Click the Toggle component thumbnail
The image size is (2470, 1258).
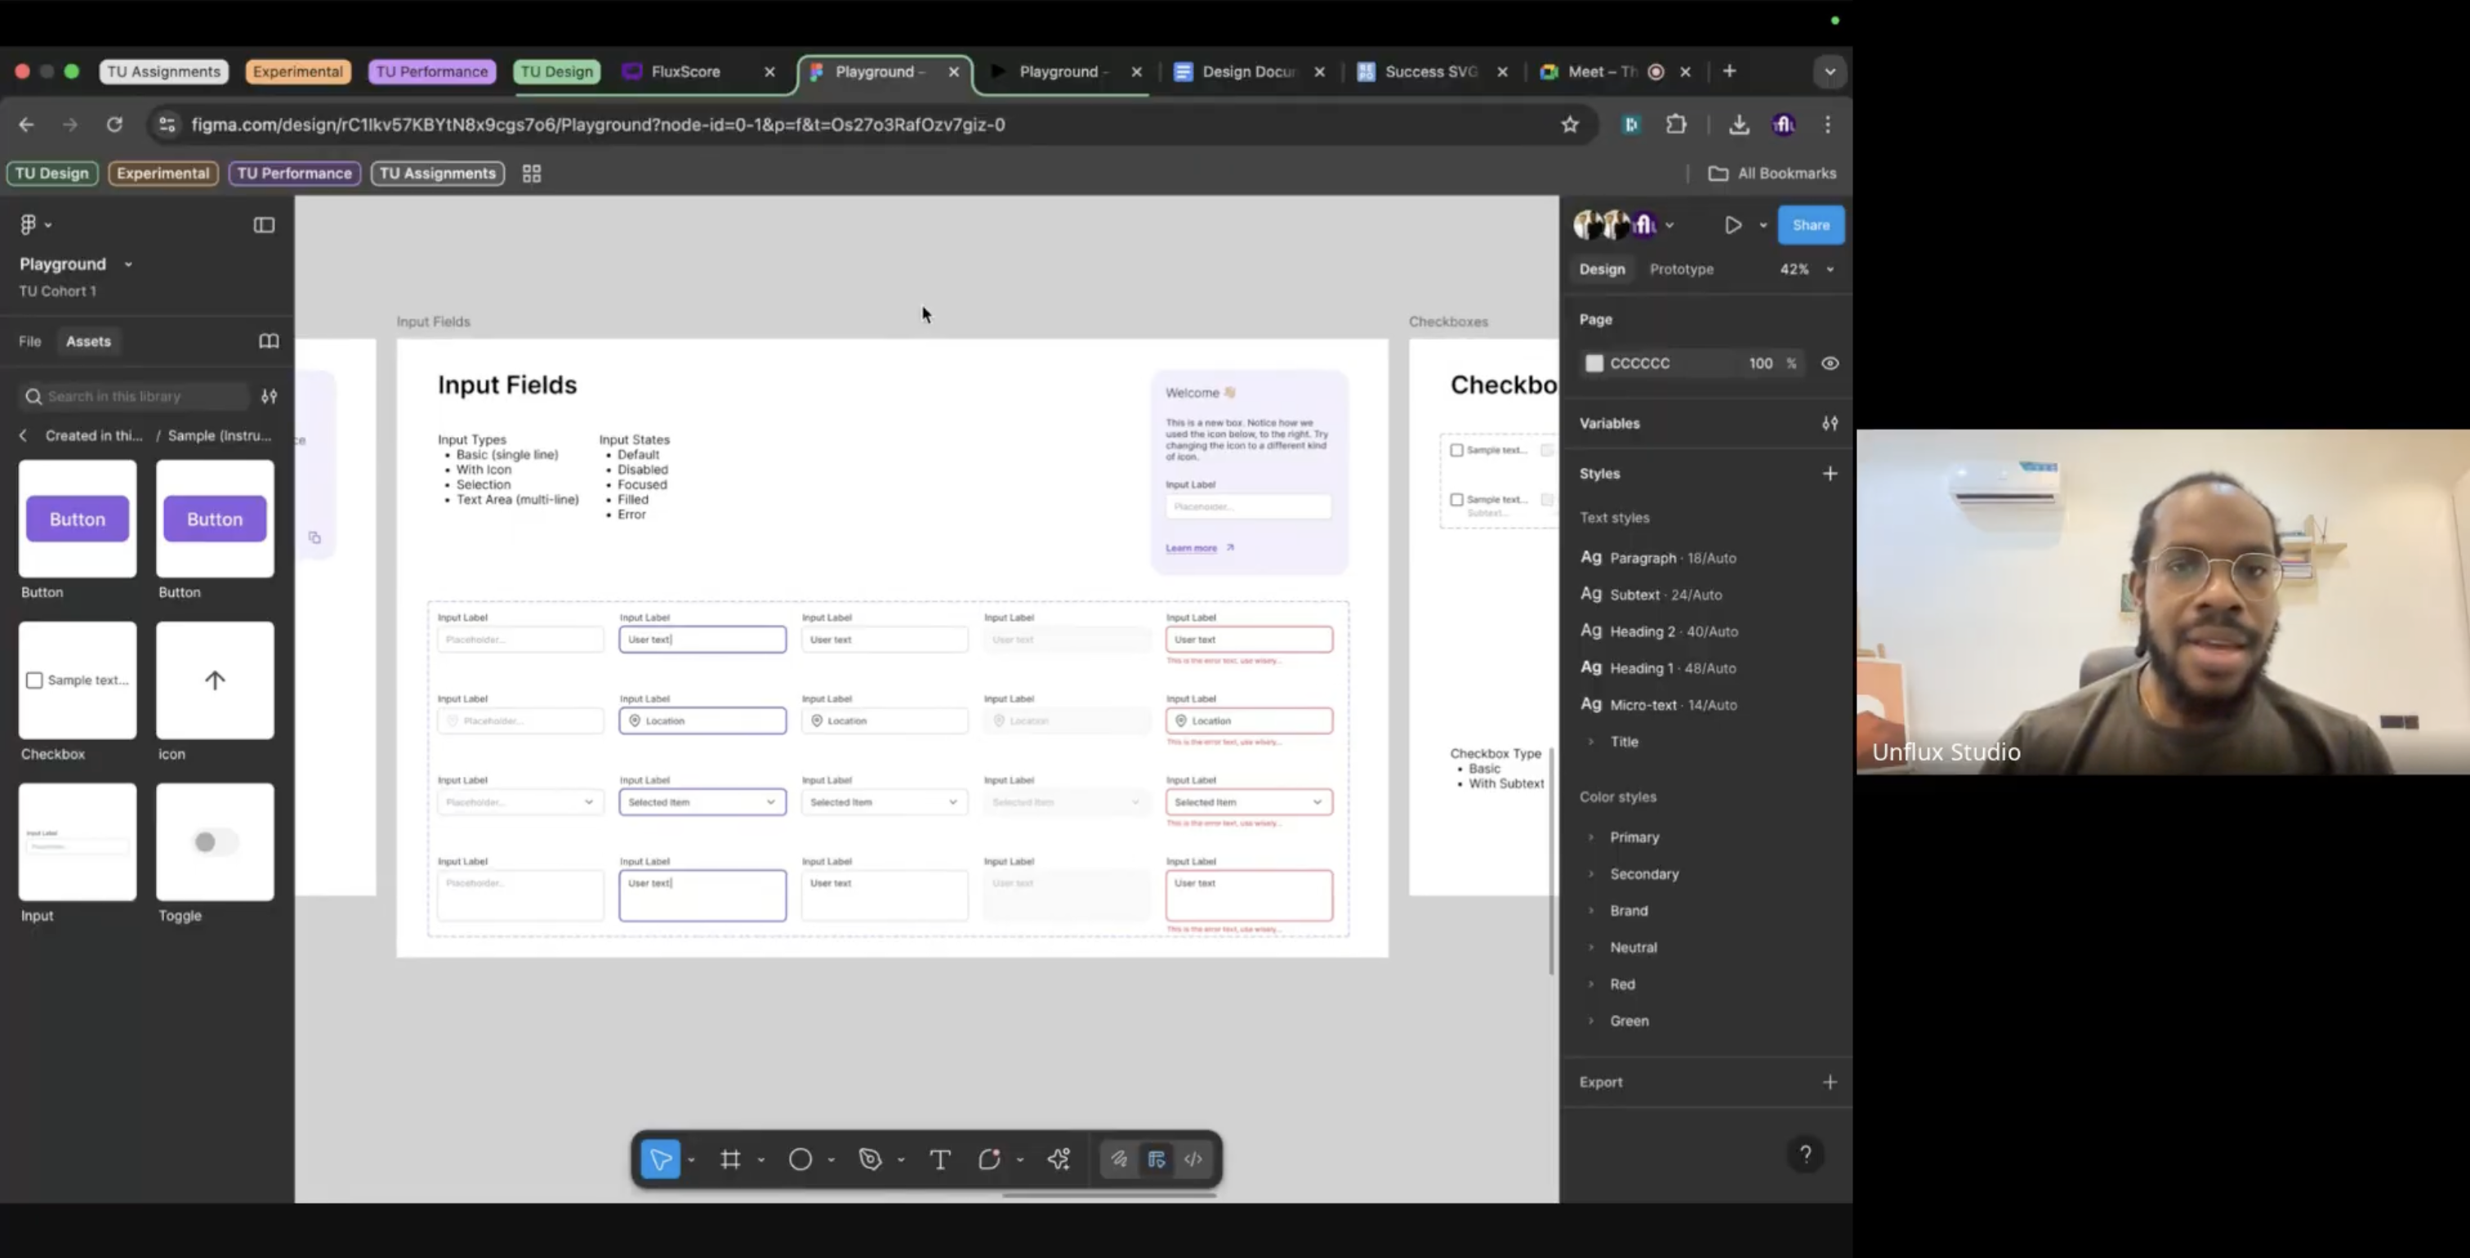215,842
